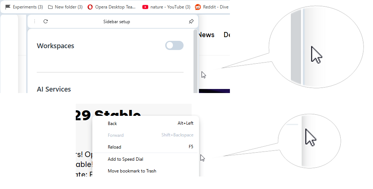Click the red Opera logo bookmark icon
The width and height of the screenshot is (373, 189).
90,7
